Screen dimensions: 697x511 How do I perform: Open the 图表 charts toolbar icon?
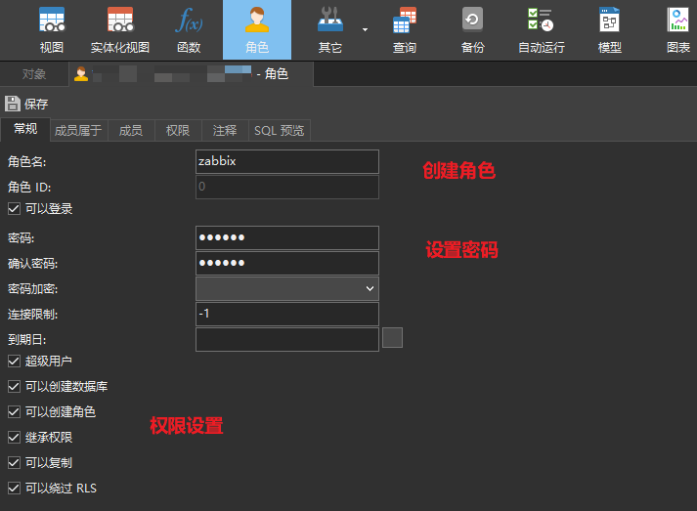tap(677, 29)
